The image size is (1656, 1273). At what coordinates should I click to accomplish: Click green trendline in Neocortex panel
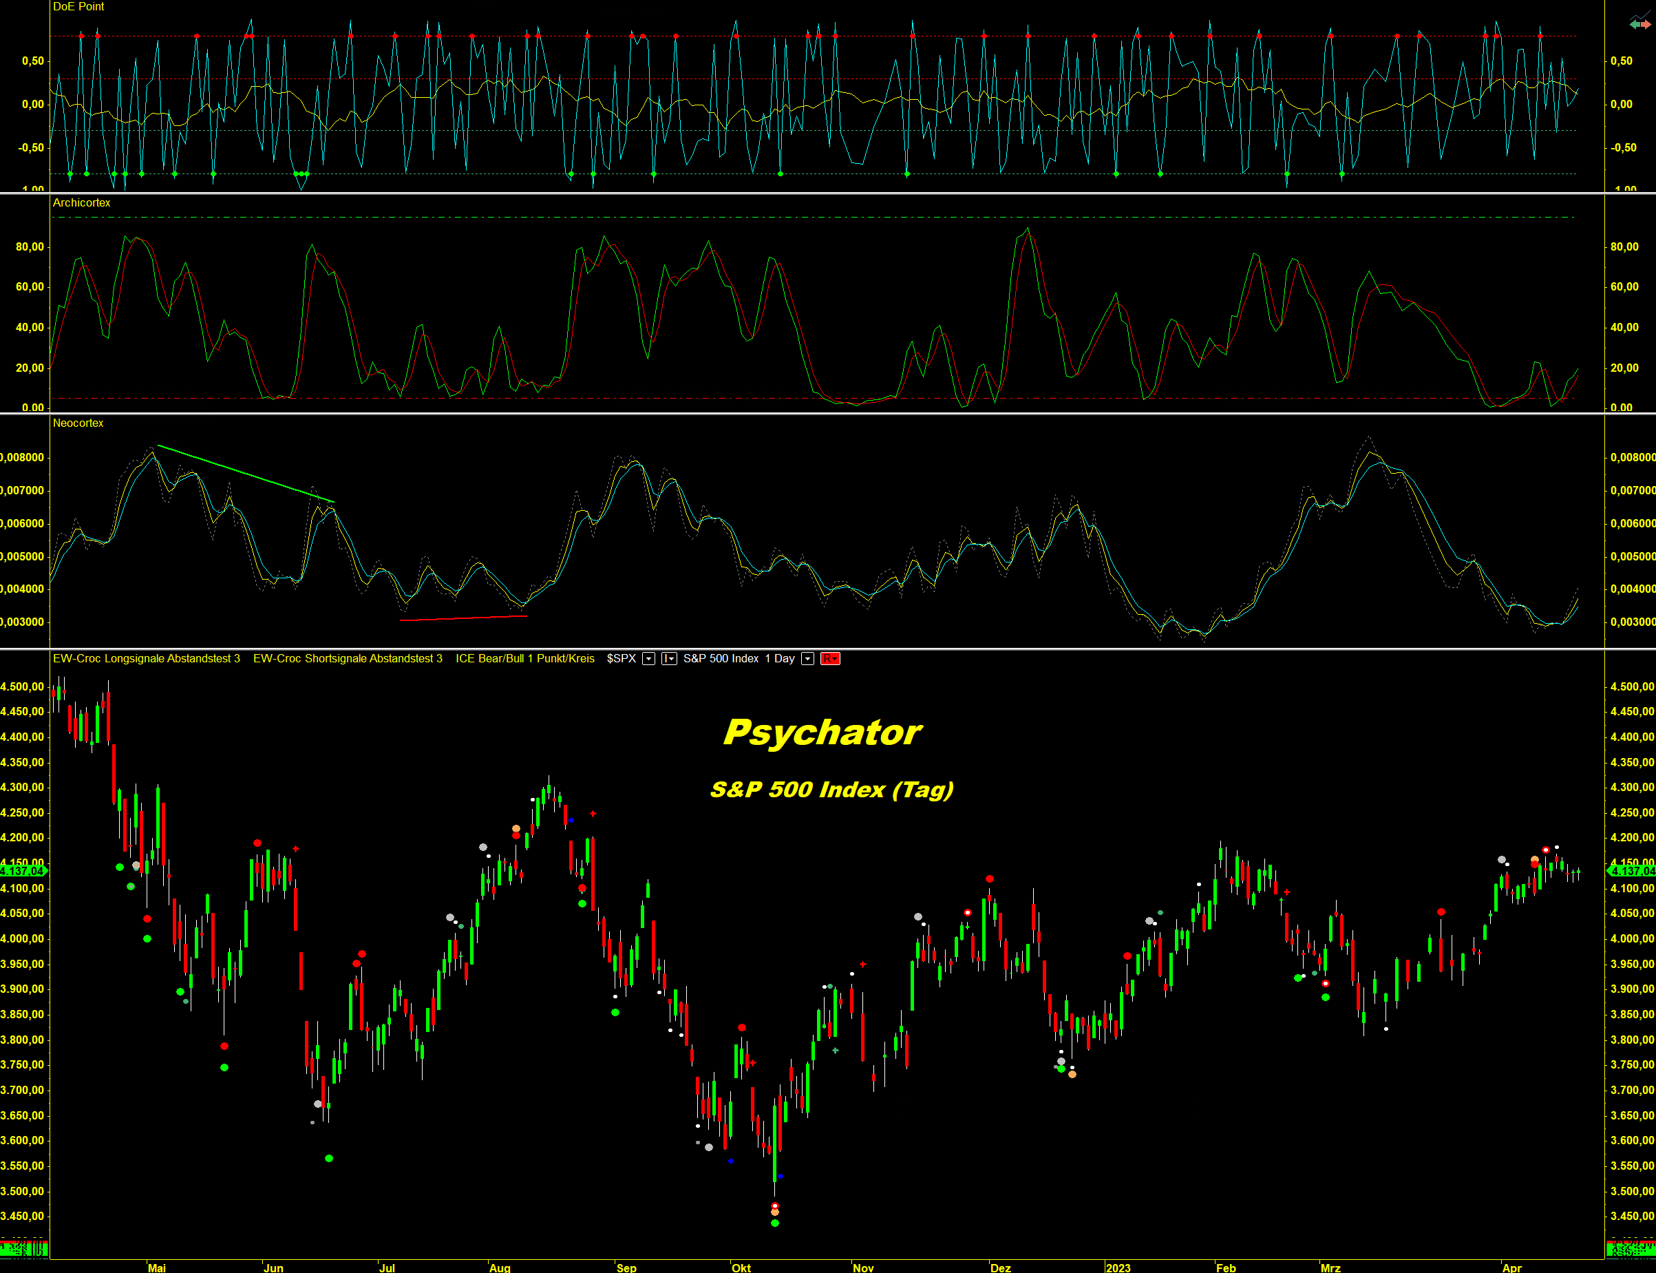[246, 474]
